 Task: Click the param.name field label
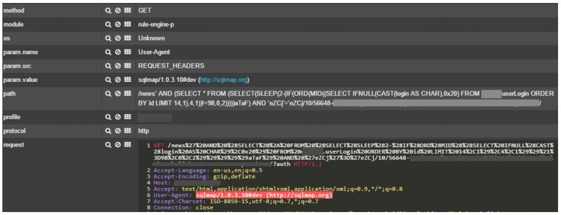tap(21, 52)
